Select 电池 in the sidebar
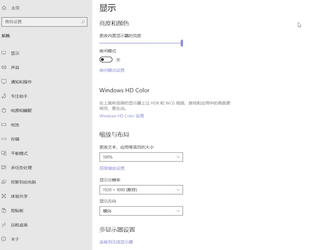334x250 pixels. [x=15, y=125]
